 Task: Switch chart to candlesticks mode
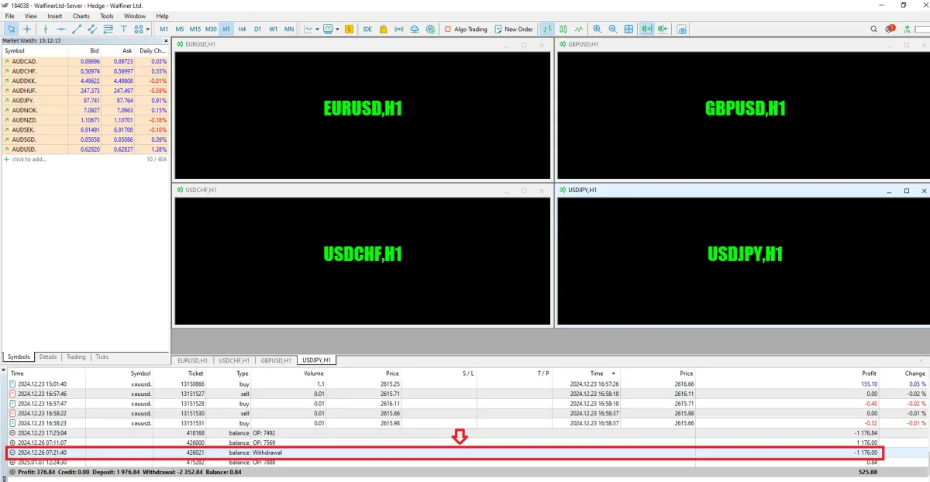[563, 29]
